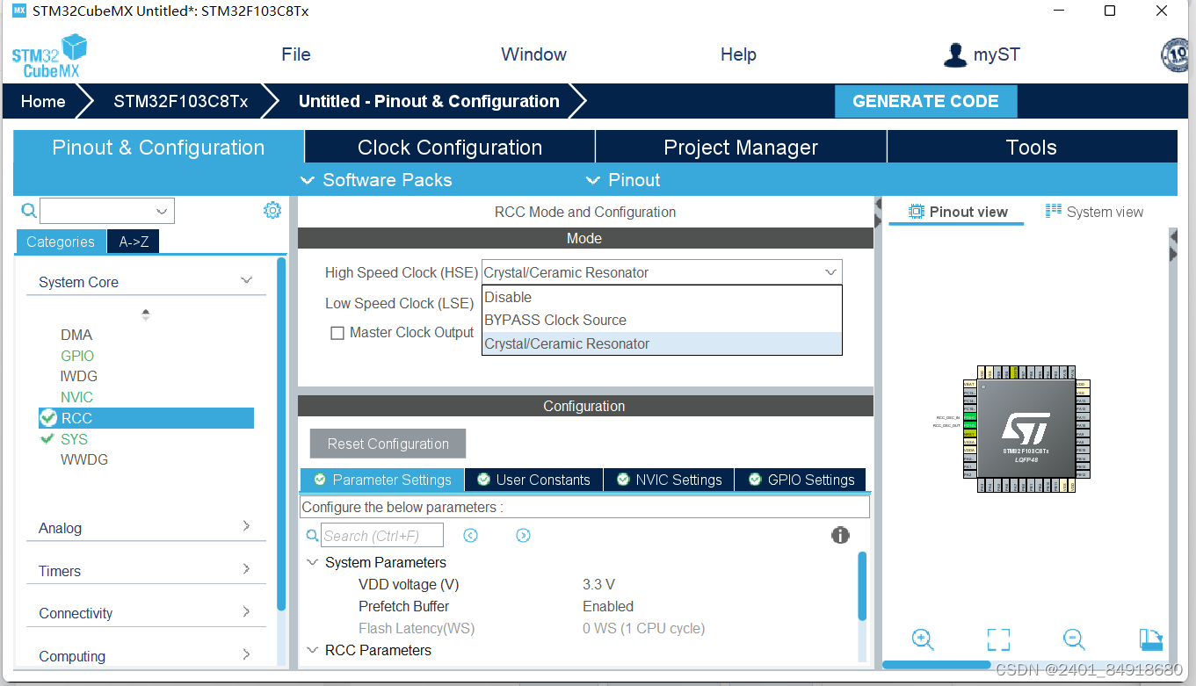Click the search magnifier beside category combo box
Viewport: 1196px width, 686px height.
pyautogui.click(x=29, y=210)
